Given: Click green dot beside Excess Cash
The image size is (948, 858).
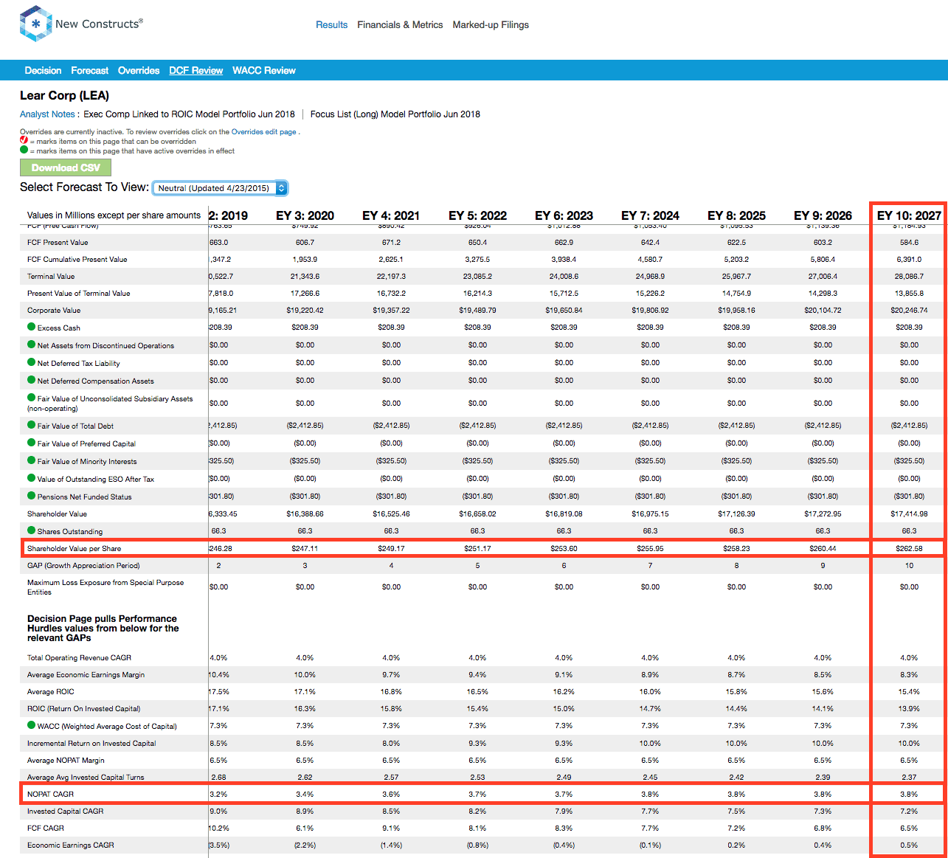Looking at the screenshot, I should 31,327.
